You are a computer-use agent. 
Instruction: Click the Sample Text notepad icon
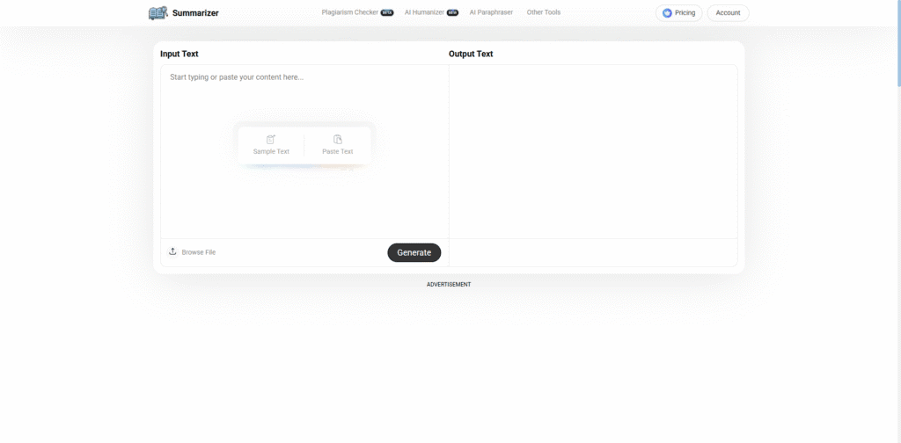click(271, 140)
